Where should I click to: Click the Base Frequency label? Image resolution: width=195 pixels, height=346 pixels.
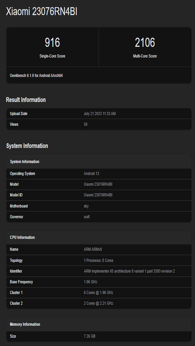click(x=21, y=282)
